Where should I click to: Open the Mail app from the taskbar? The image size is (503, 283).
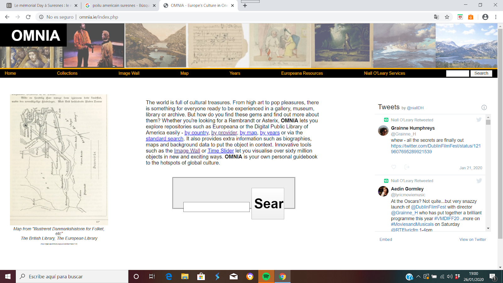234,276
